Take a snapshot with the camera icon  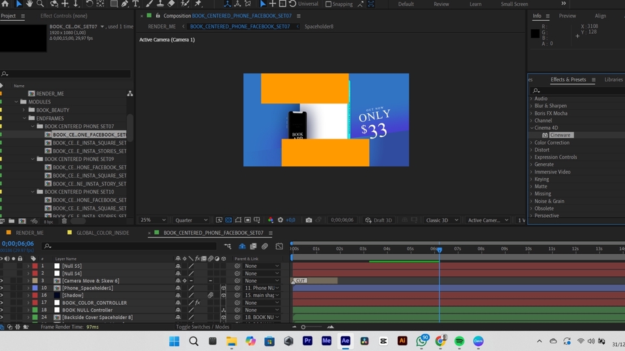tap(309, 220)
